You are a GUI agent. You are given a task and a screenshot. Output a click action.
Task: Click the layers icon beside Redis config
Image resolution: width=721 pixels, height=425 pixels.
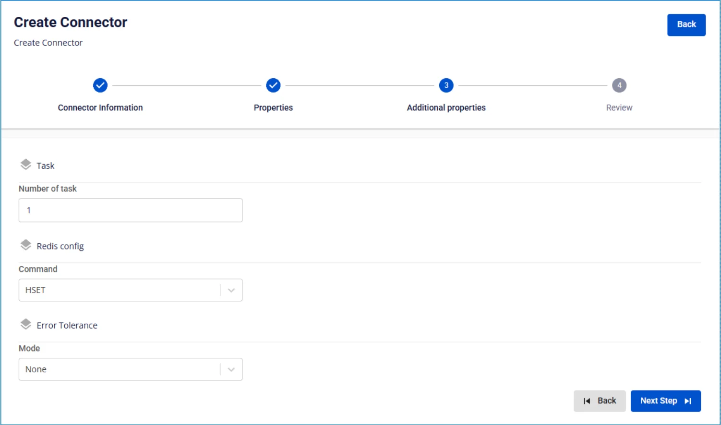point(26,246)
